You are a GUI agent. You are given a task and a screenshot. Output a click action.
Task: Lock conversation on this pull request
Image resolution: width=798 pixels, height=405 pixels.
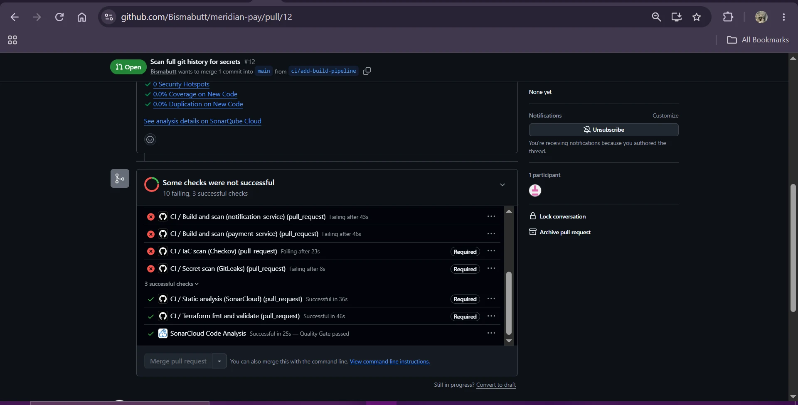pyautogui.click(x=558, y=216)
